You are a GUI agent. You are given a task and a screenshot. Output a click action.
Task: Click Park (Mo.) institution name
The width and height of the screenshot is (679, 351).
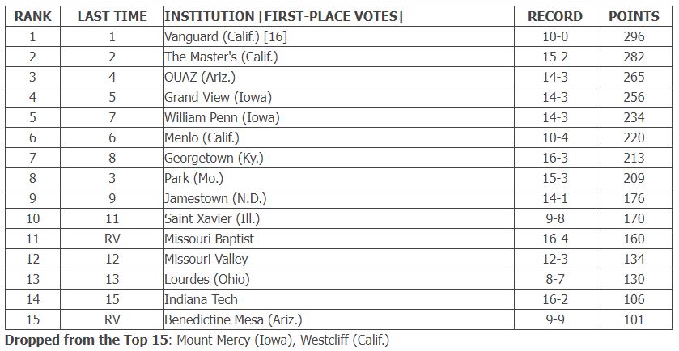193,178
